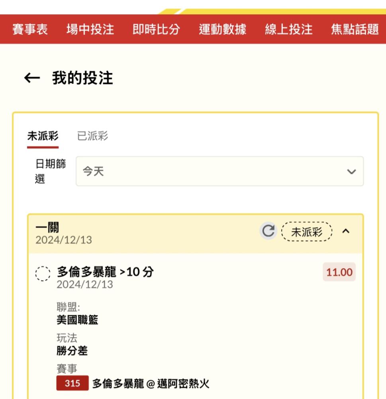The image size is (386, 399).
Task: Click the dashed circle pending status icon
Action: (43, 274)
